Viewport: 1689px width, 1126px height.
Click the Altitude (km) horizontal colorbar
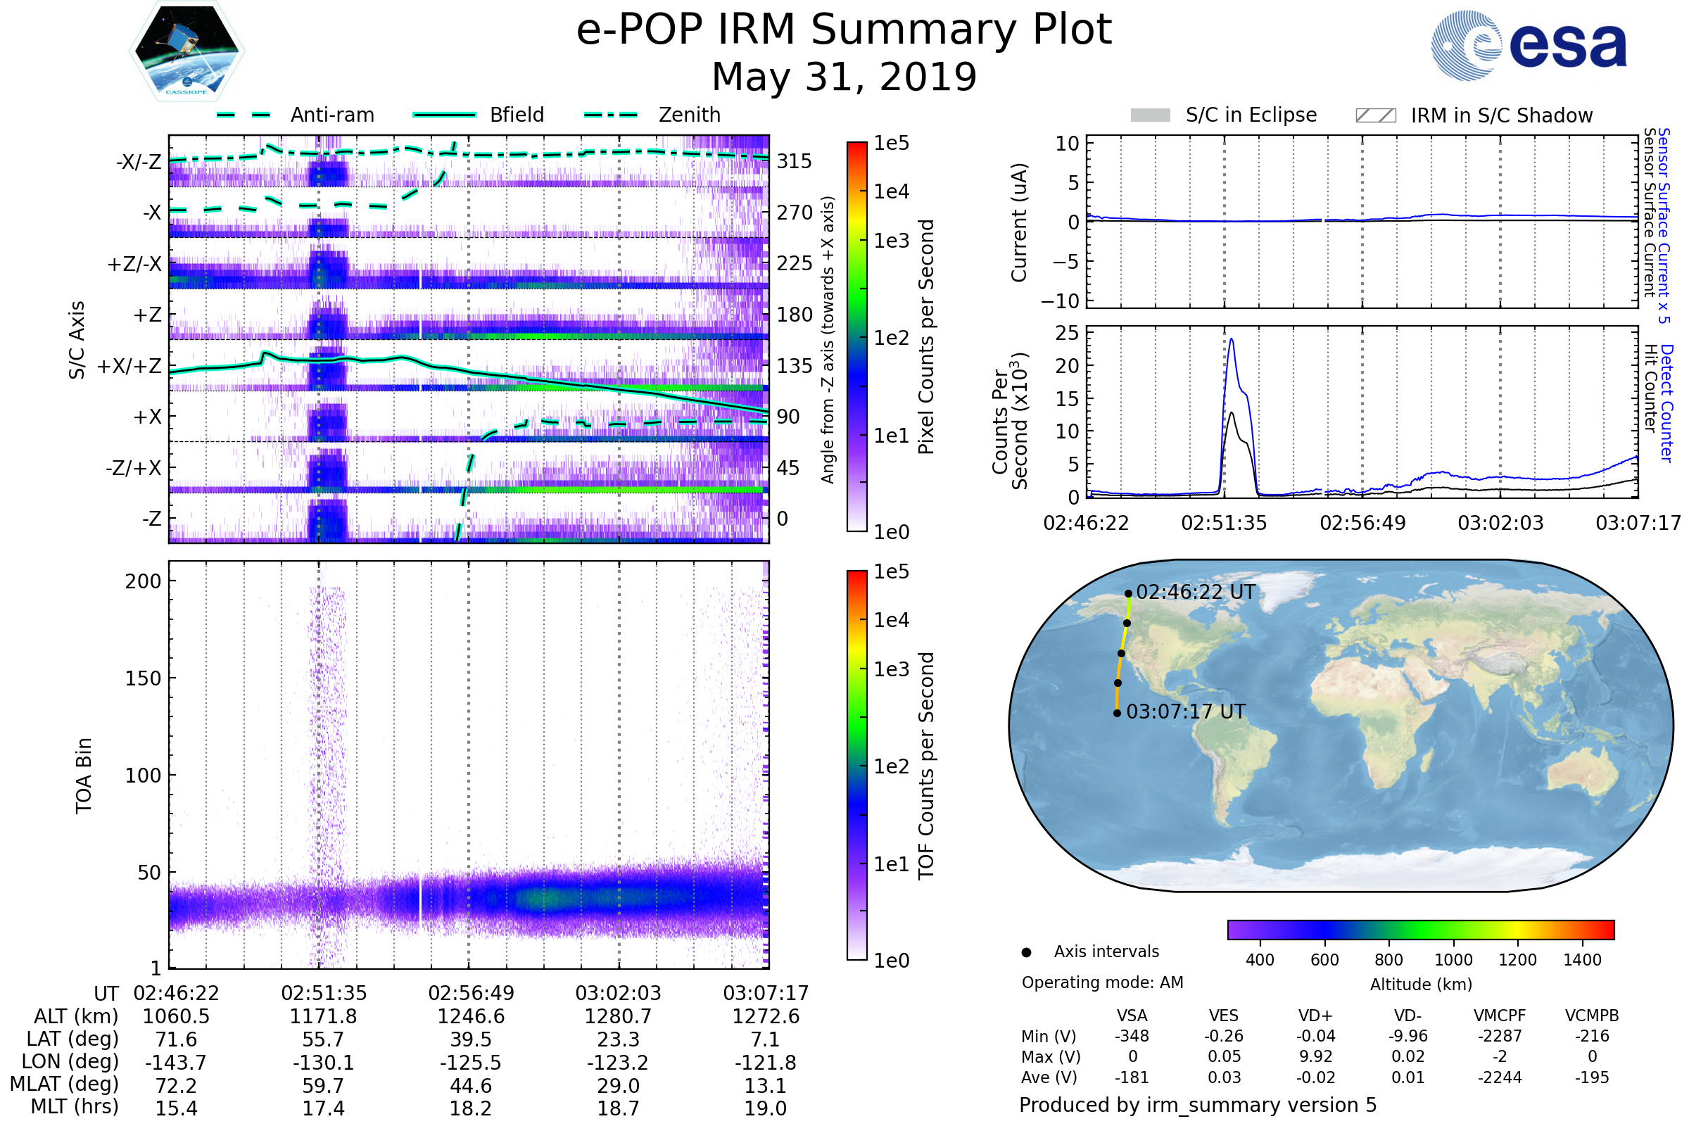[1420, 929]
